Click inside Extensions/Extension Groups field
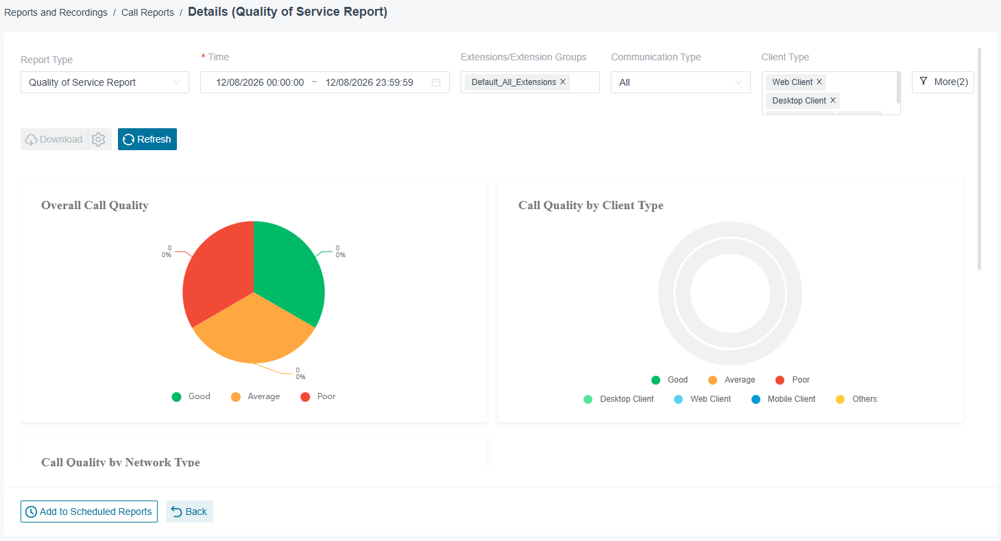Image resolution: width=1001 pixels, height=541 pixels. click(x=530, y=82)
